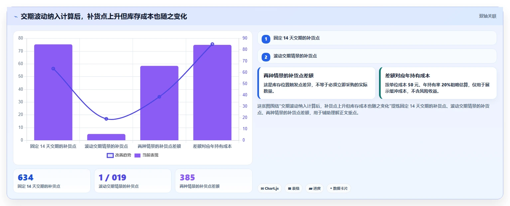Screen dimensions: 510x206
Task: Select the 数据卡片 tag
Action: click(x=339, y=188)
